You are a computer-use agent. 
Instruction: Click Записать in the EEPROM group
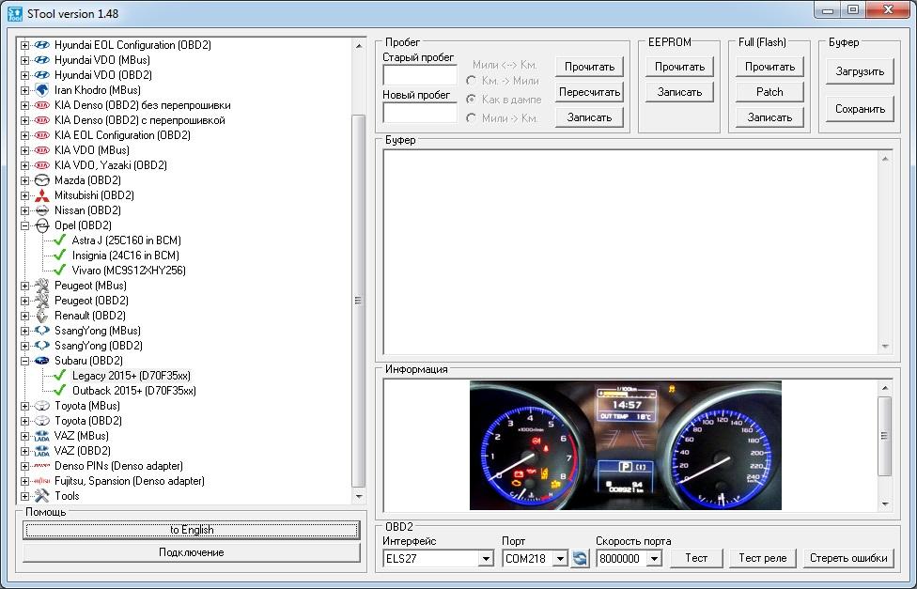pyautogui.click(x=679, y=92)
